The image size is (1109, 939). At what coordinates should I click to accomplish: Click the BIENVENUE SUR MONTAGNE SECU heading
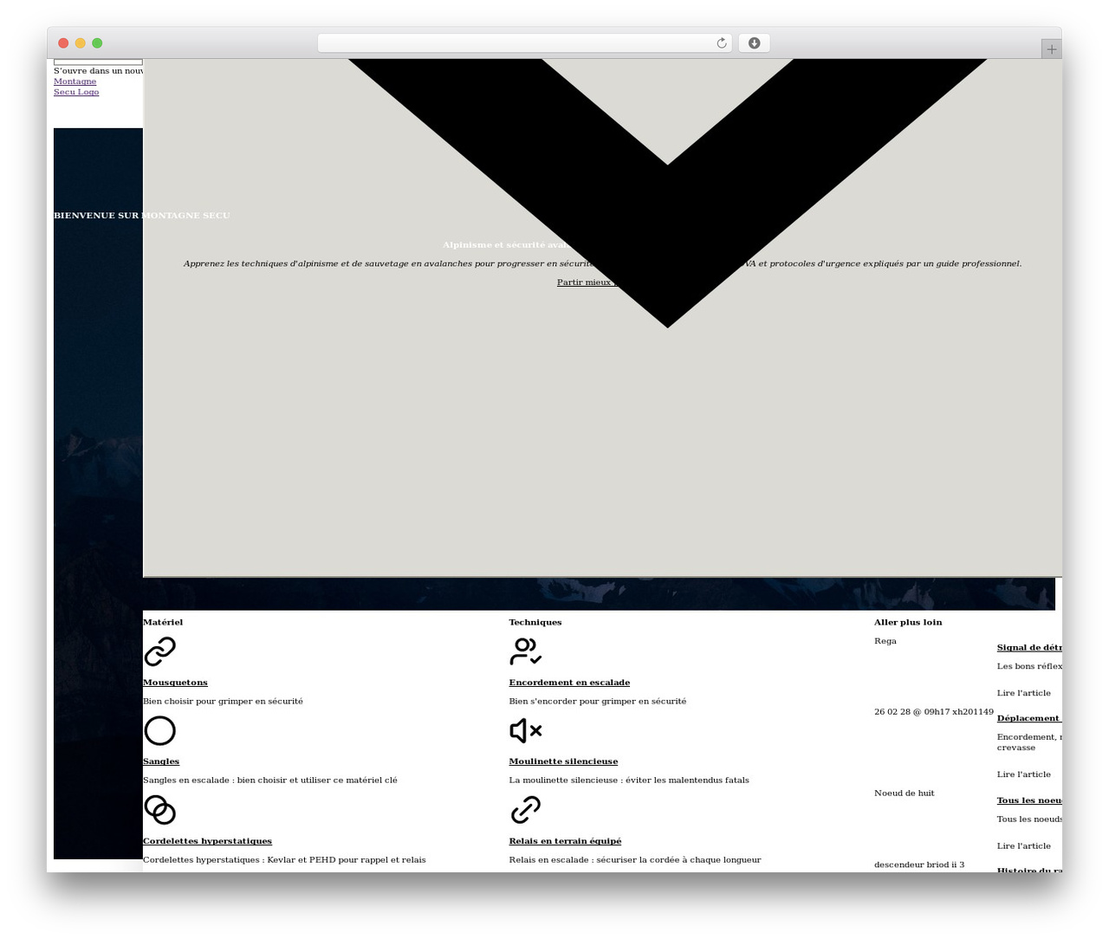pyautogui.click(x=142, y=216)
